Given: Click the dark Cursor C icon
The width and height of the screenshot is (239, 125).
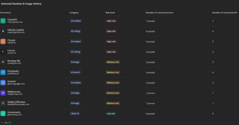Looking at the screenshot, I should (x=3, y=52).
